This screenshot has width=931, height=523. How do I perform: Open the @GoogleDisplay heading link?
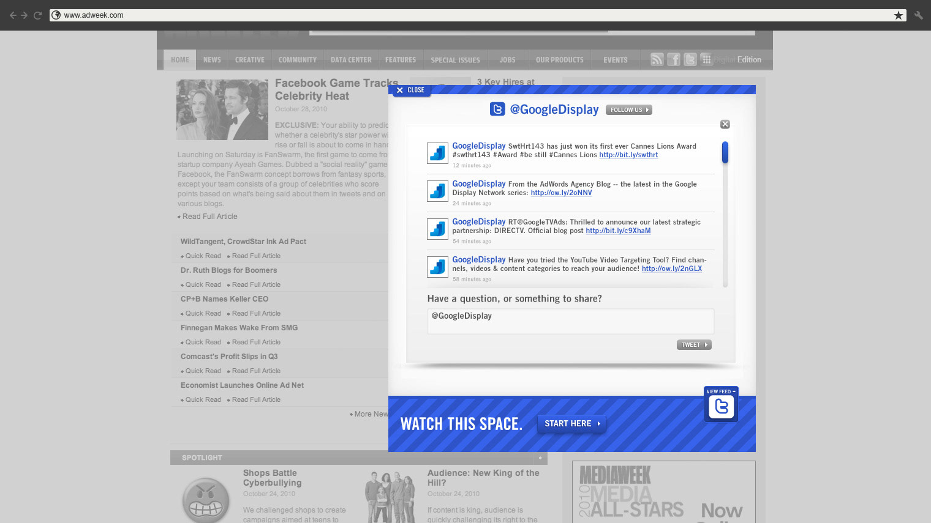pos(554,109)
